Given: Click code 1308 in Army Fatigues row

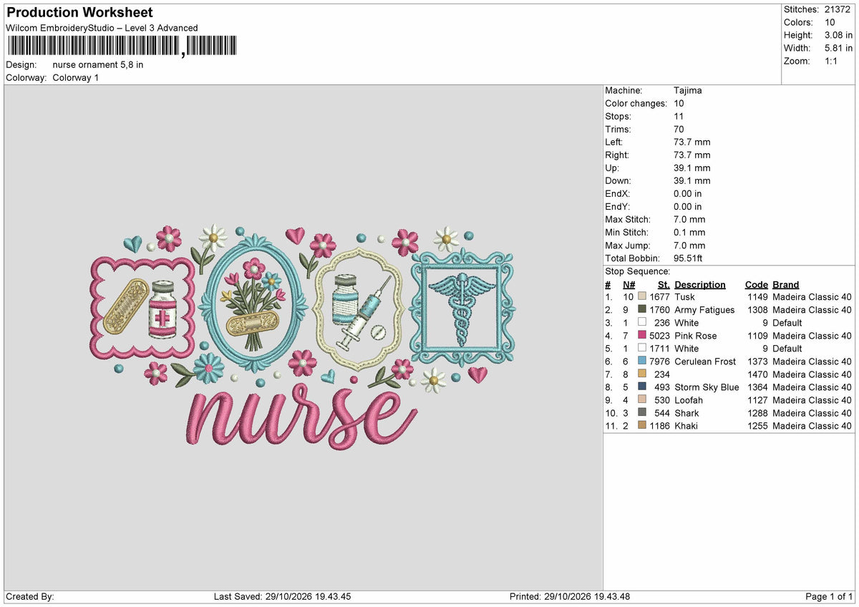Looking at the screenshot, I should (758, 310).
